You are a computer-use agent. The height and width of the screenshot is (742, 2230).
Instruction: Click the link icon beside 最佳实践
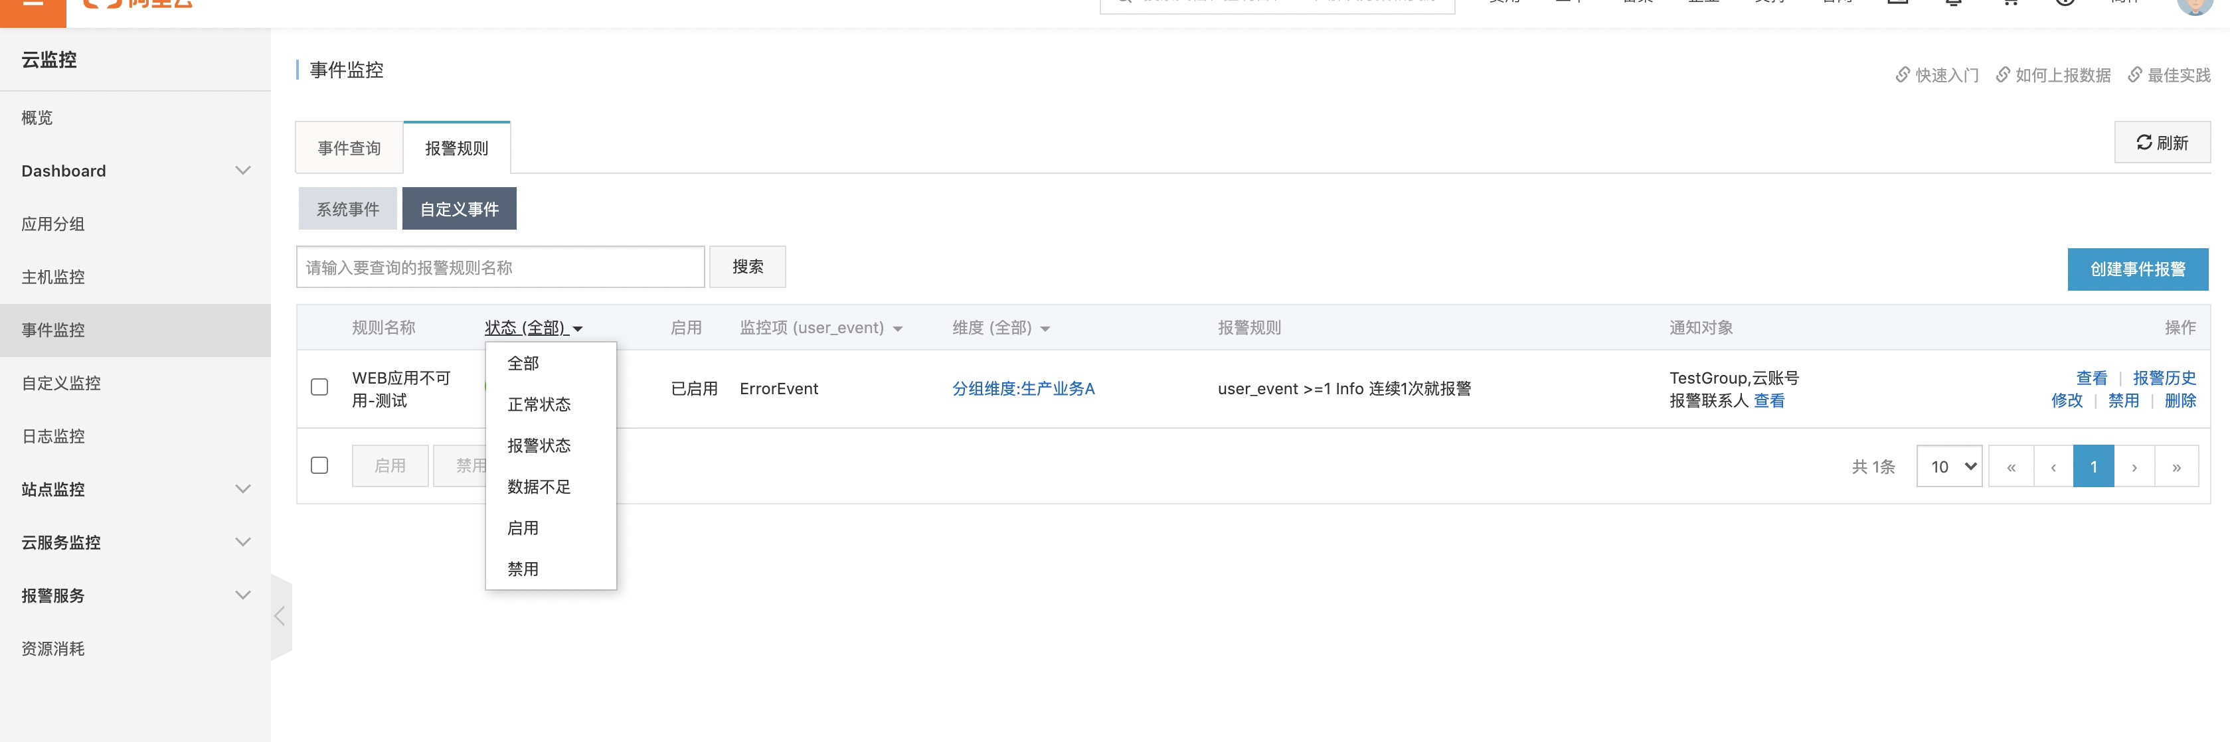pyautogui.click(x=2135, y=74)
